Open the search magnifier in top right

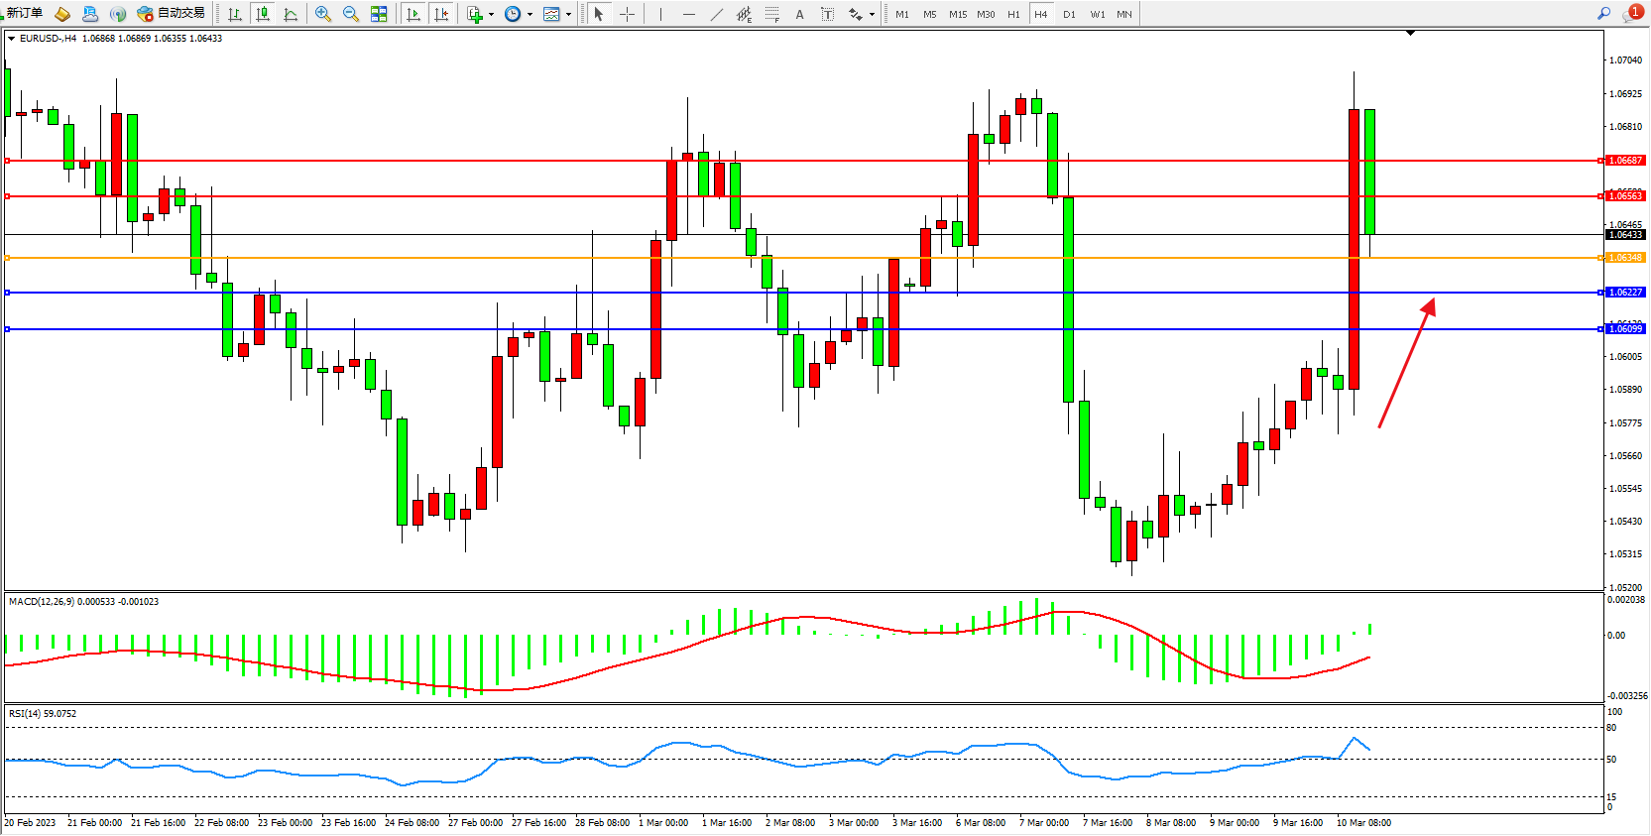[x=1603, y=14]
